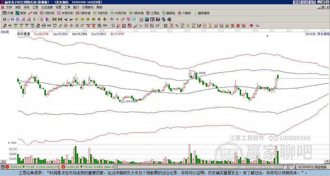Viewport: 330px width, 176px height.
Task: Click the right arrow at volume panel edge
Action: [327, 161]
